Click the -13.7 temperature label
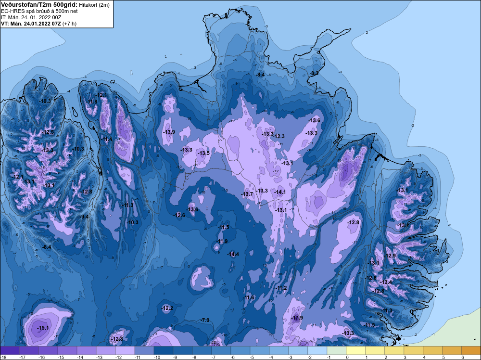 [247, 194]
